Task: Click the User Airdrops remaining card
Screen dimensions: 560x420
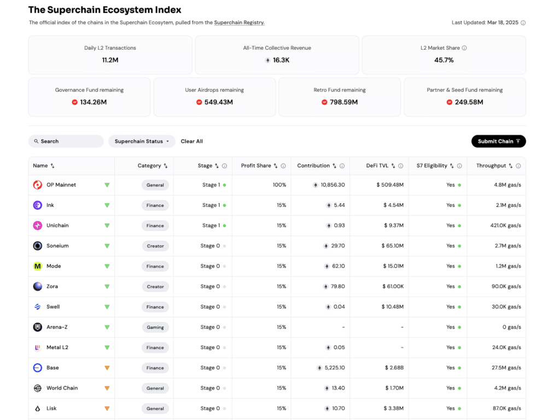Action: coord(214,97)
